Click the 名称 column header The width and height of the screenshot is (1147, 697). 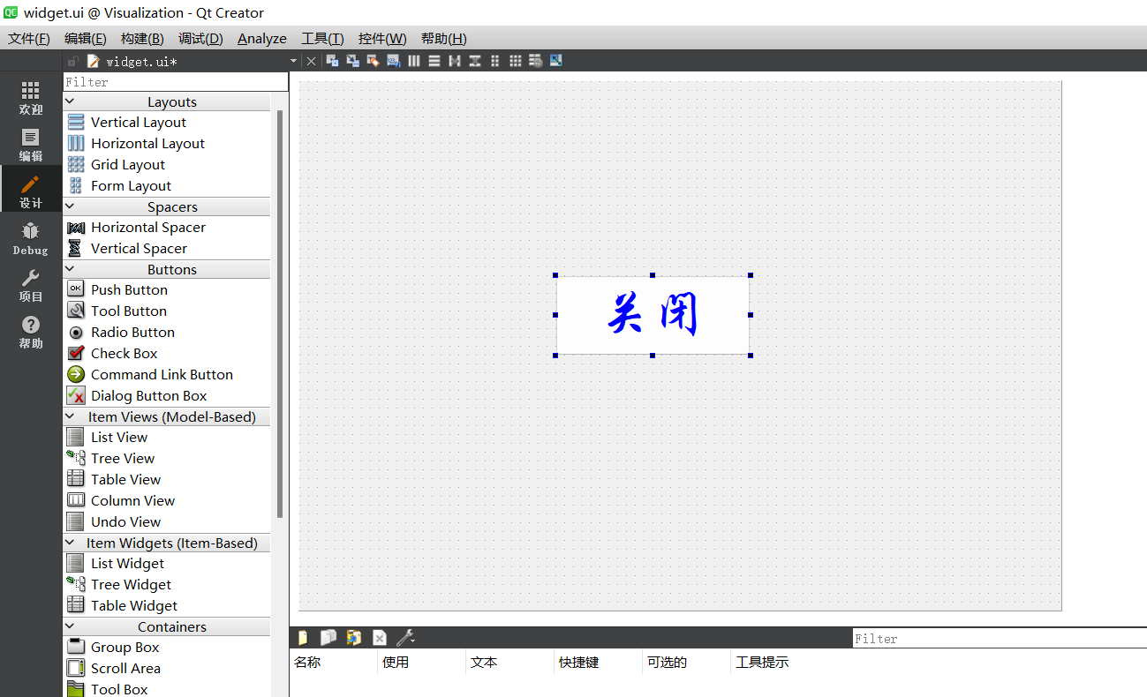[307, 662]
